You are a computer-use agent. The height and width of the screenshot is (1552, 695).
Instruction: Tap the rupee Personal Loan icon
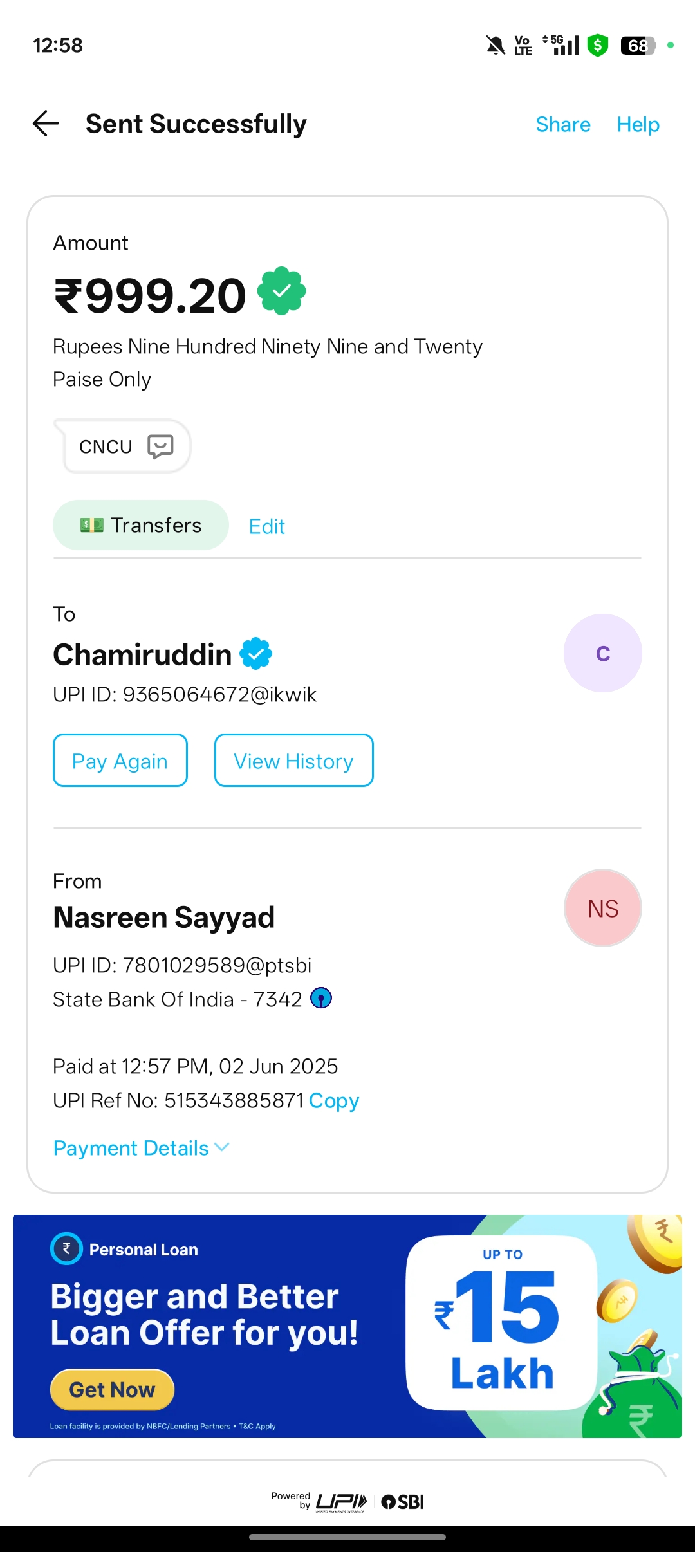[x=66, y=1249]
